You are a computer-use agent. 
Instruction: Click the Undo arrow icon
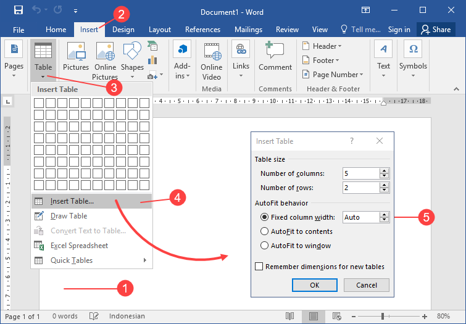pos(36,10)
